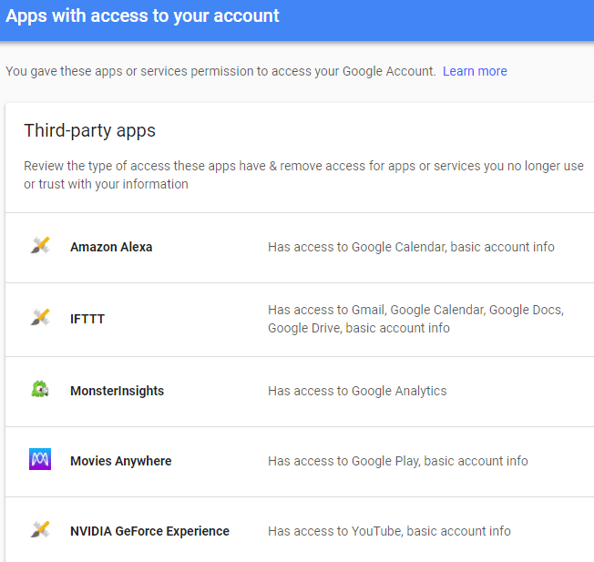
Task: Expand the MonsterInsights app name
Action: click(x=117, y=391)
